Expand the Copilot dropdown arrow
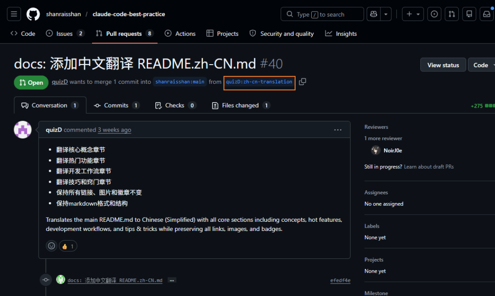Image resolution: width=495 pixels, height=296 pixels. point(386,14)
